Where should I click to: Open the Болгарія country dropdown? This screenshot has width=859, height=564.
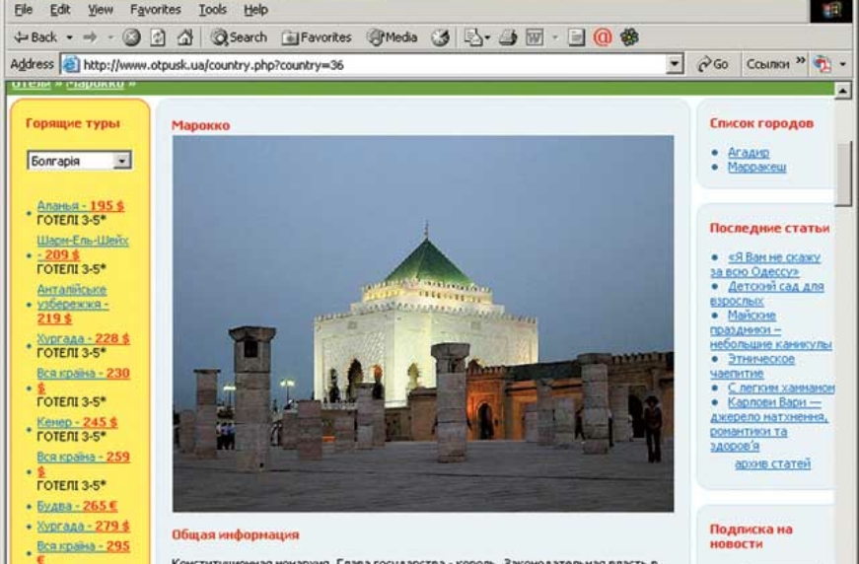click(x=79, y=161)
